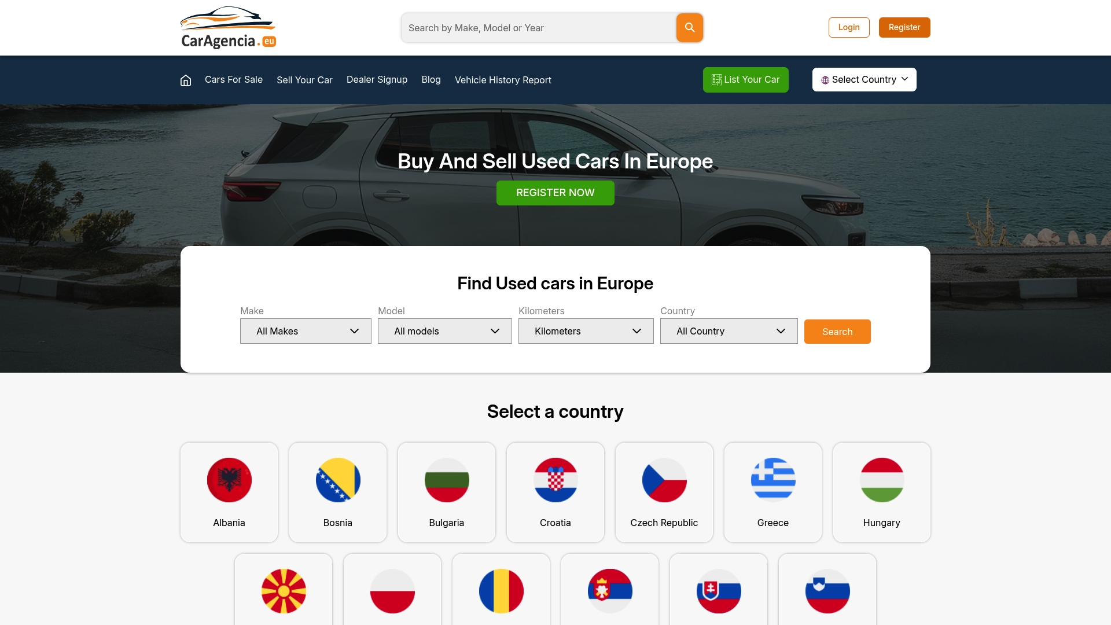Screen dimensions: 1111x625
Task: Click REGISTER NOW button
Action: click(555, 193)
